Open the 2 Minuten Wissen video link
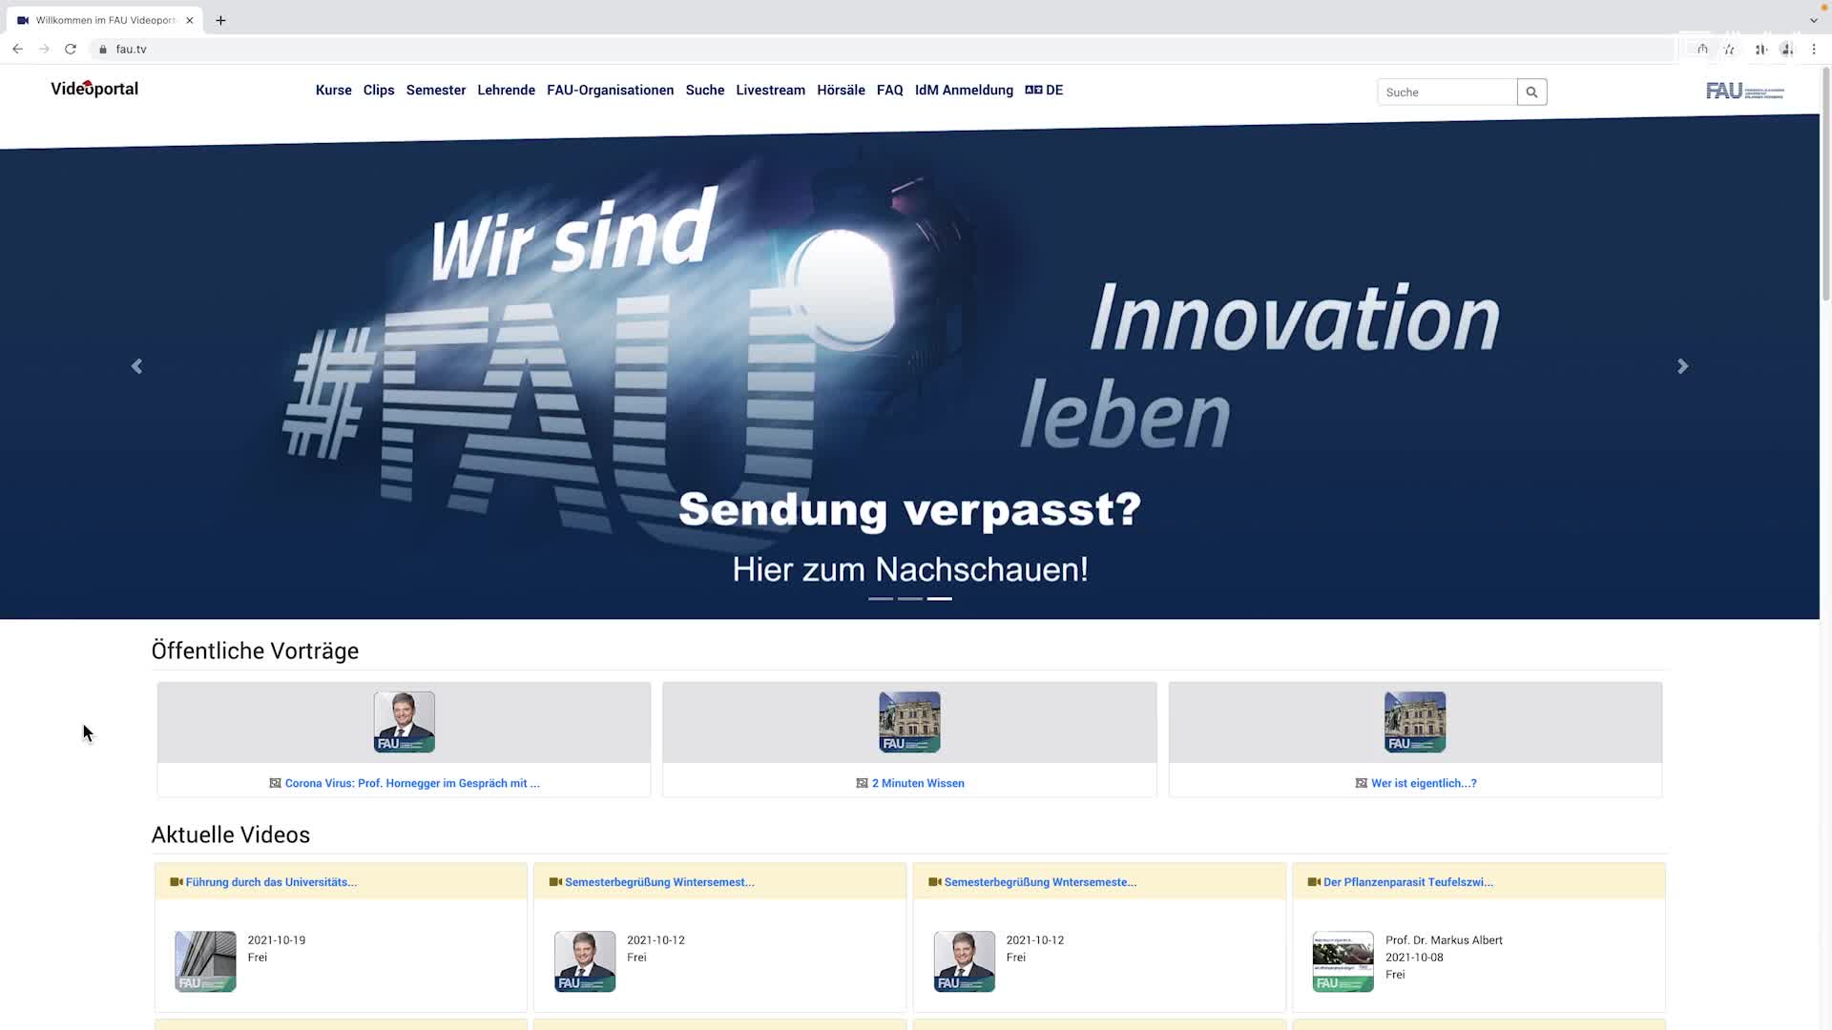This screenshot has height=1030, width=1832. (x=917, y=782)
